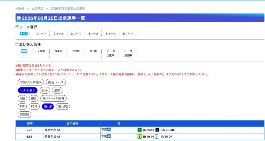
Task: Click 12R 20:38 race time
Action: click(167, 130)
